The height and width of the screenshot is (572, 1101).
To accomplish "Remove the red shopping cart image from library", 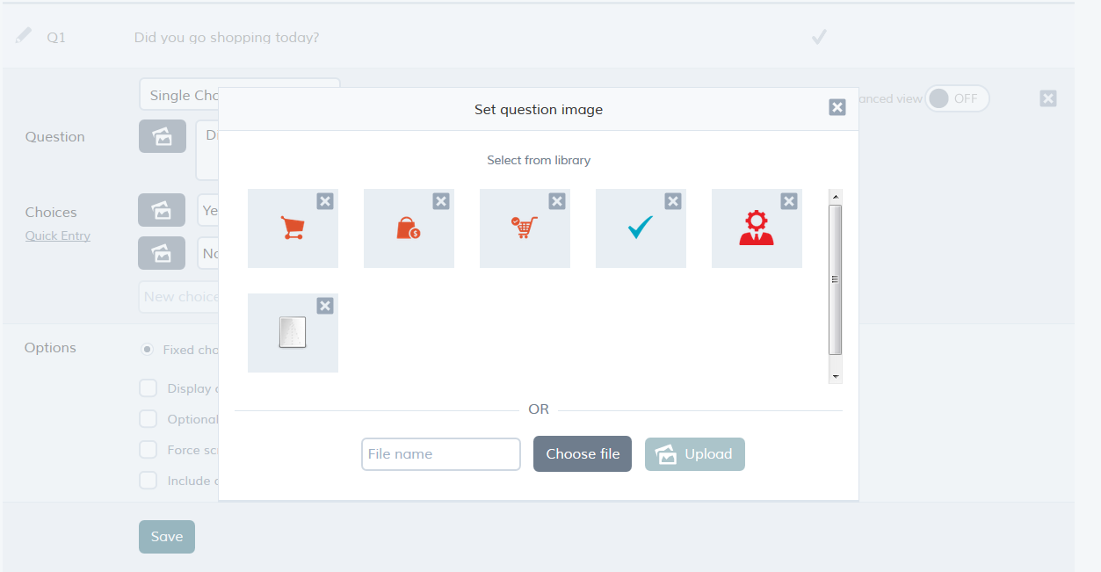I will [325, 201].
